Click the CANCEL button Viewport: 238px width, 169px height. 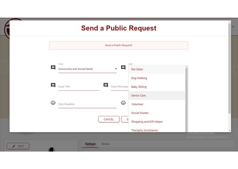(109, 119)
